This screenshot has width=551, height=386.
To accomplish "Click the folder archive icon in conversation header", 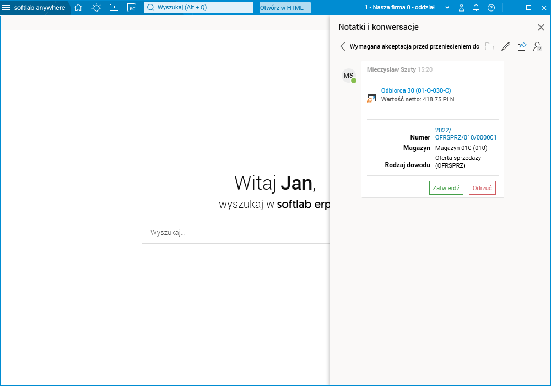I will pyautogui.click(x=489, y=46).
